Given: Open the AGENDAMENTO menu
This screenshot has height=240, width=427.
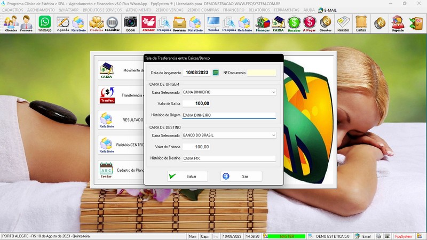Looking at the screenshot, I should click(41, 10).
